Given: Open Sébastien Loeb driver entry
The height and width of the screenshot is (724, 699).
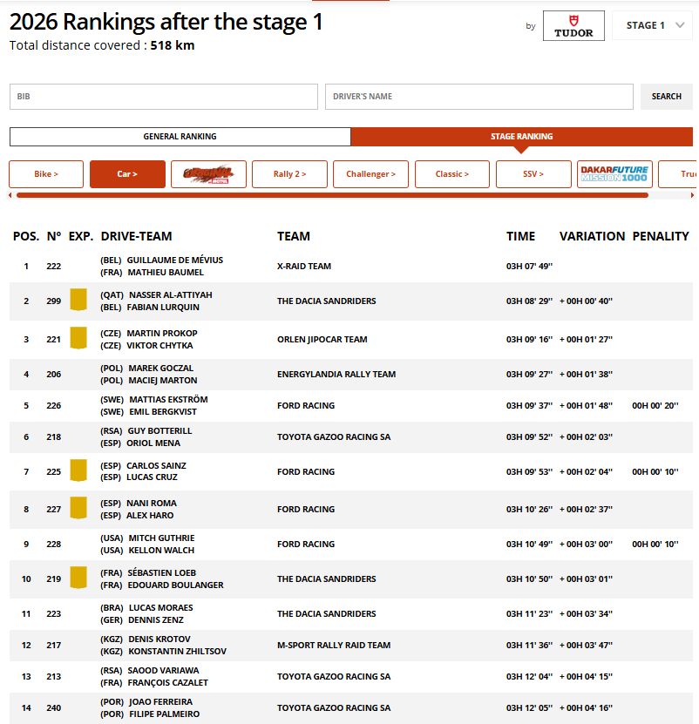Looking at the screenshot, I should (162, 573).
